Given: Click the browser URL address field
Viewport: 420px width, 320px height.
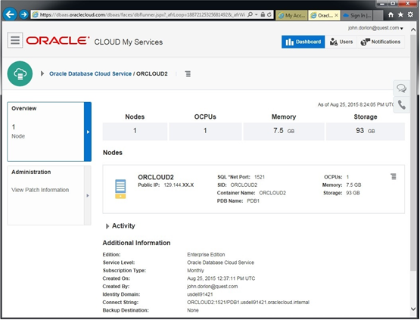Looking at the screenshot, I should pos(142,14).
